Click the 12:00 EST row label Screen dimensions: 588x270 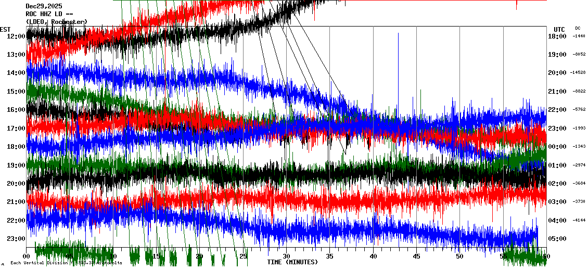pyautogui.click(x=16, y=36)
